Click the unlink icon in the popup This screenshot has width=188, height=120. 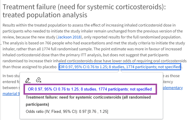pos(38,80)
